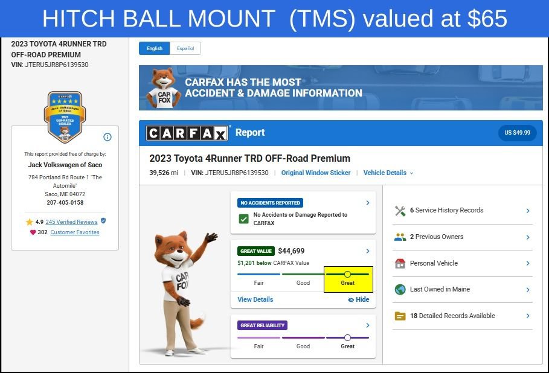Click the CARFAX logo in report header
The image size is (549, 373).
[x=187, y=133]
